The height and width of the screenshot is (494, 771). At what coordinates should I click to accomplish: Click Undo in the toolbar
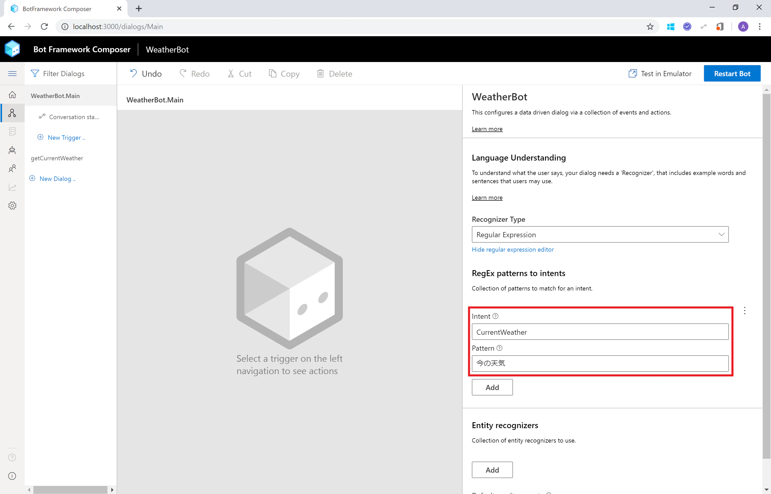145,74
